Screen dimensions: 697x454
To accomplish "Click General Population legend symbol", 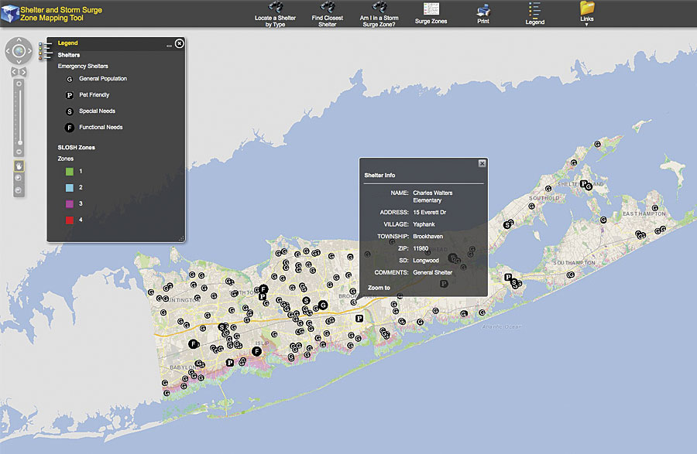I will 70,80.
